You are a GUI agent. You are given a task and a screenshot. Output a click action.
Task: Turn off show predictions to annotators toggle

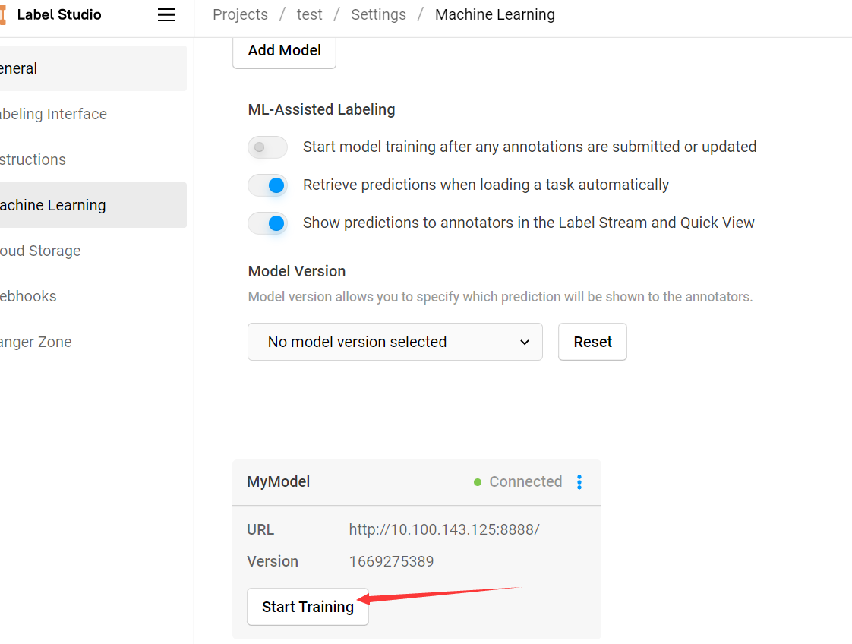click(267, 223)
